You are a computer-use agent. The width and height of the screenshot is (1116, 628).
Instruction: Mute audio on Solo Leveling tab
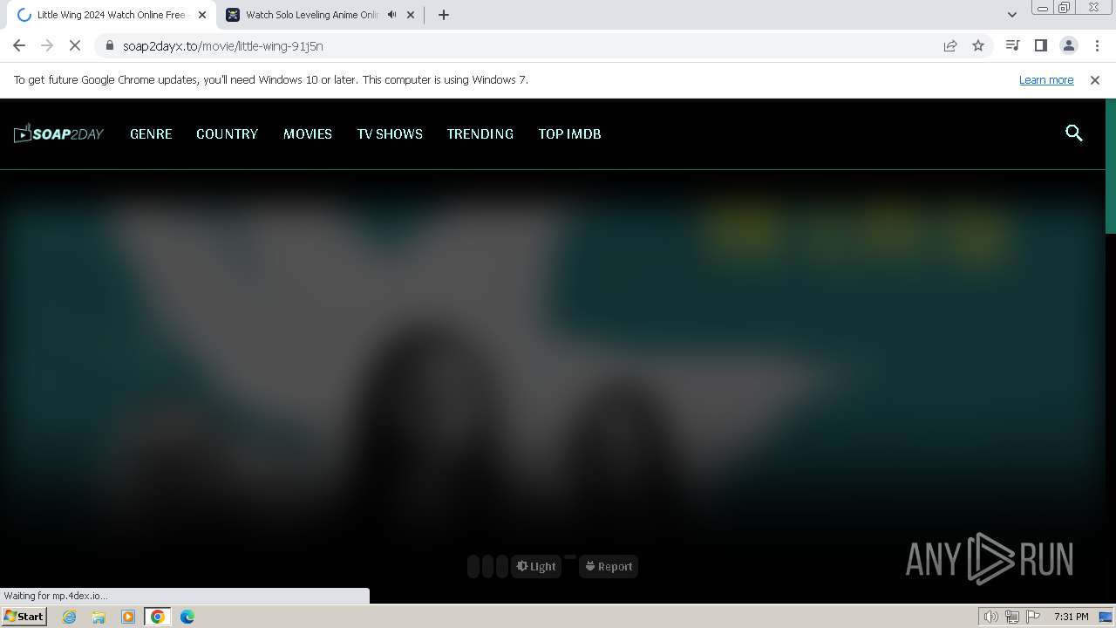tap(391, 15)
